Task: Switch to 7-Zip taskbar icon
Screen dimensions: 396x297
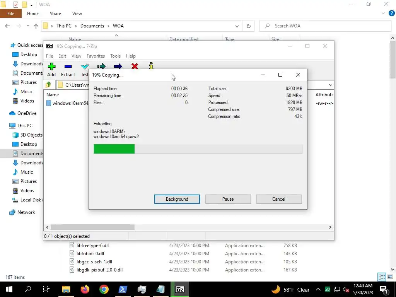Action: pyautogui.click(x=179, y=289)
